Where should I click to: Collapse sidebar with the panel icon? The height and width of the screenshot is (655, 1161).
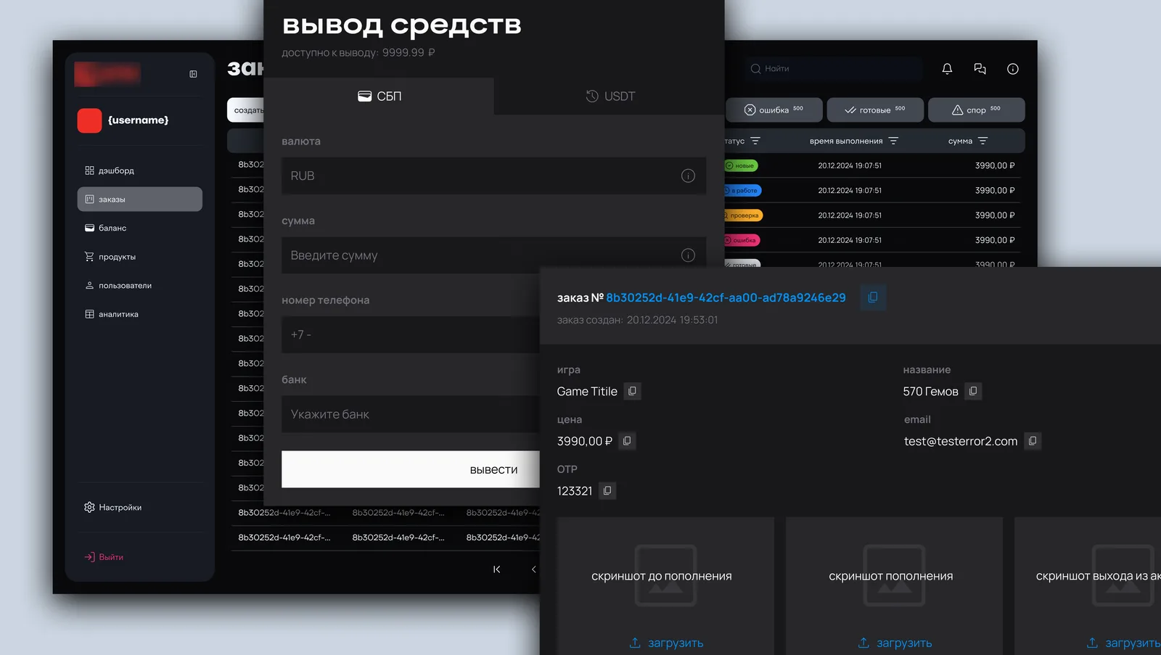pyautogui.click(x=193, y=74)
